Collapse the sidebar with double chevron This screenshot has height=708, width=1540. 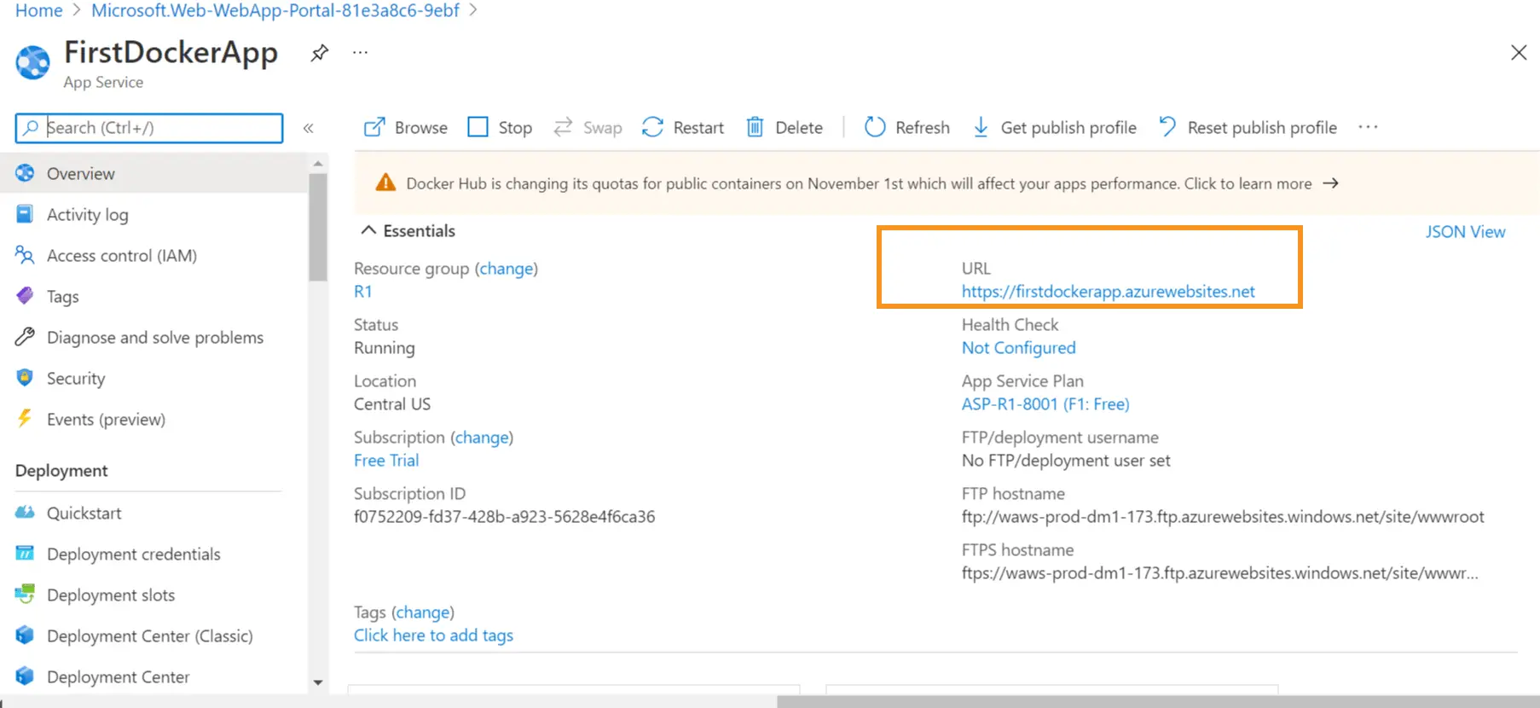point(309,128)
